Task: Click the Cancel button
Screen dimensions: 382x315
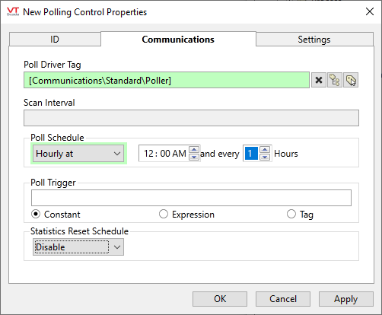Action: tap(283, 299)
